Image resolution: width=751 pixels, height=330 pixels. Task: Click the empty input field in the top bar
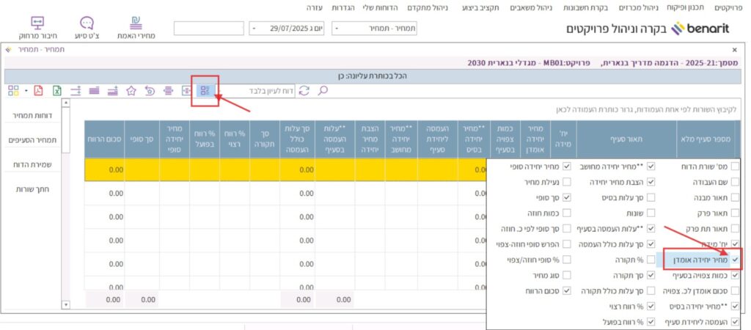tap(208, 29)
